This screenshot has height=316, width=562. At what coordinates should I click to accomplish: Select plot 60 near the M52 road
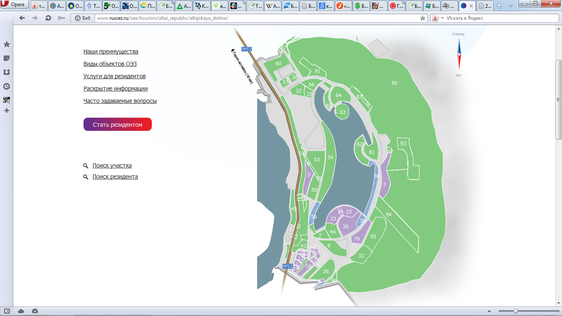[279, 64]
